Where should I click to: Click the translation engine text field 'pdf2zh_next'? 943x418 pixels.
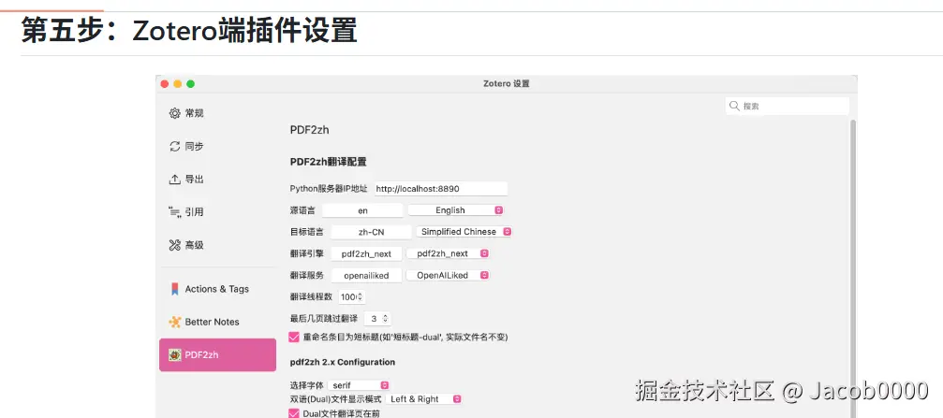click(x=366, y=253)
